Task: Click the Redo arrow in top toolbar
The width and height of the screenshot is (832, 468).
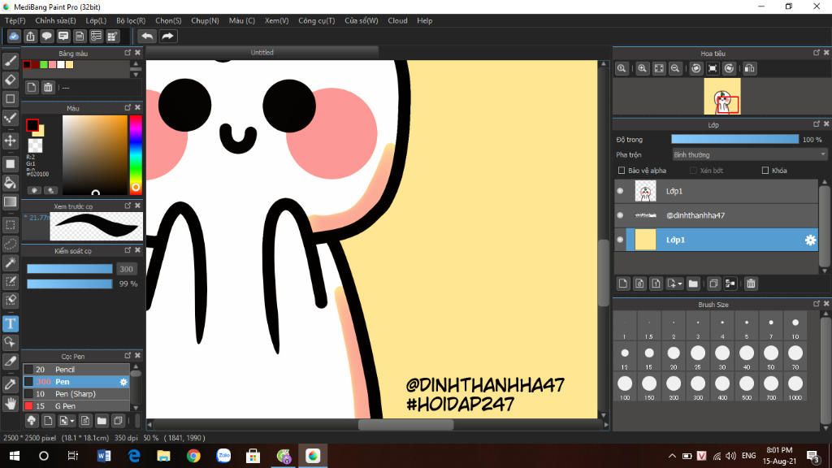Action: 167,36
